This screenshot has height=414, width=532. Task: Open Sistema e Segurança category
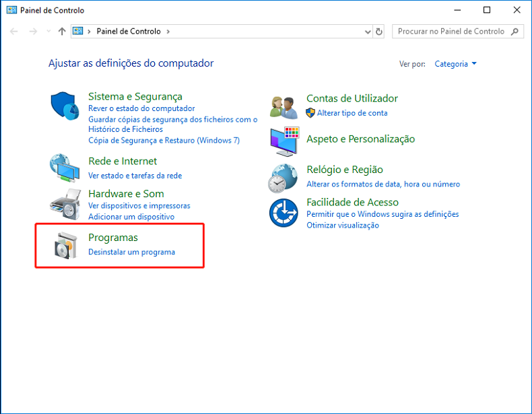(x=135, y=97)
